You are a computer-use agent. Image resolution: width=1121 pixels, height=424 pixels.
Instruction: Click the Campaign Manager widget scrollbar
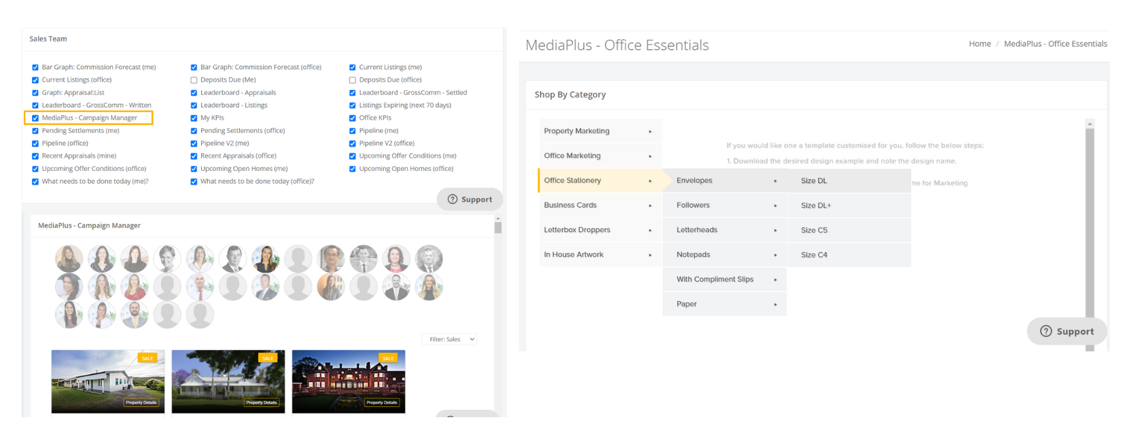coord(498,227)
